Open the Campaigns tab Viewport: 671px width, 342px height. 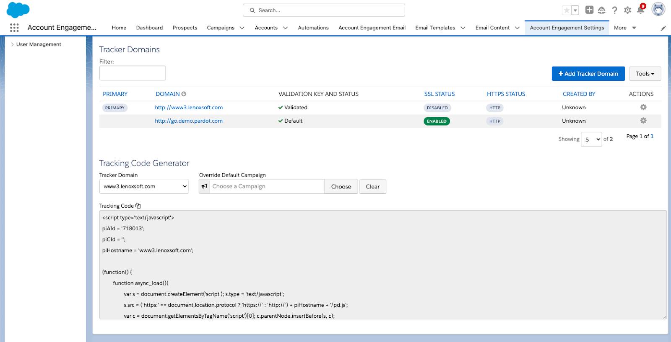[x=221, y=28]
